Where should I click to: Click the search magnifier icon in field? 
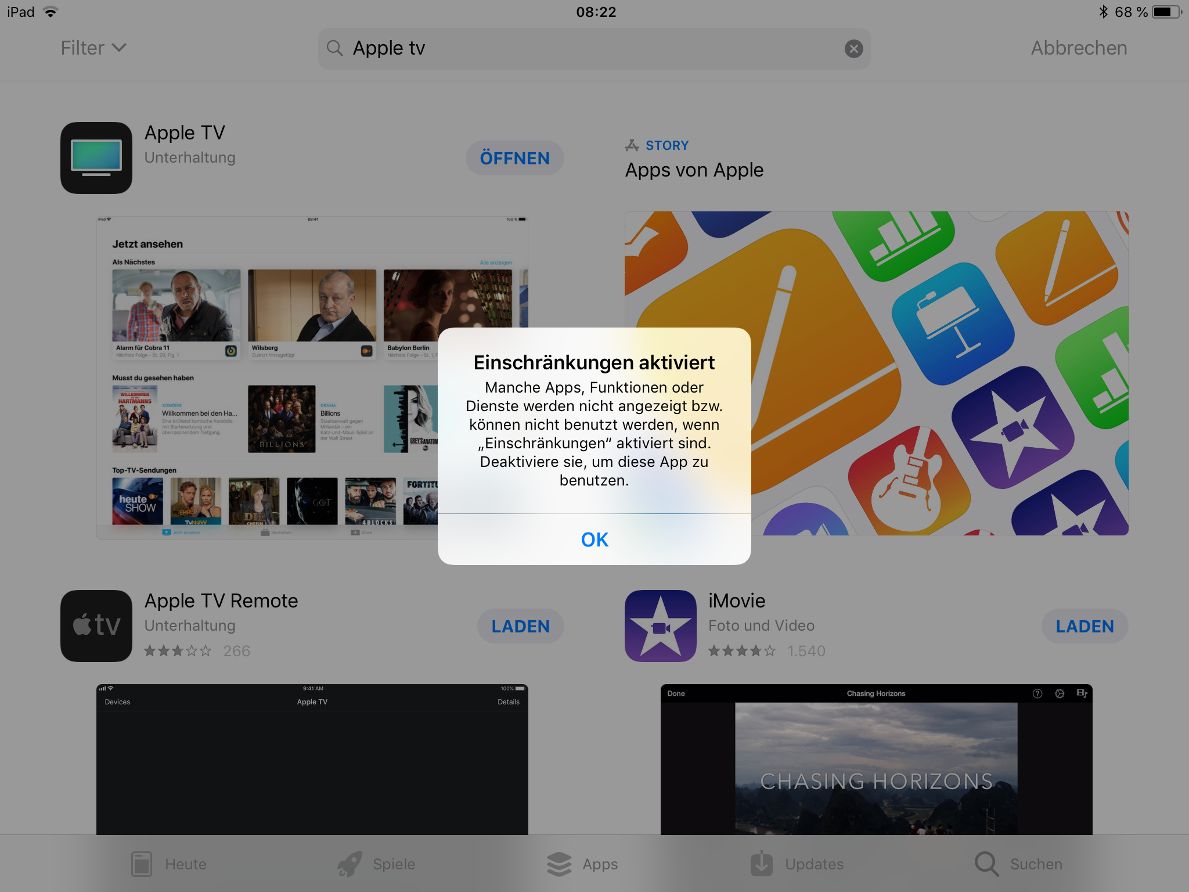coord(335,48)
